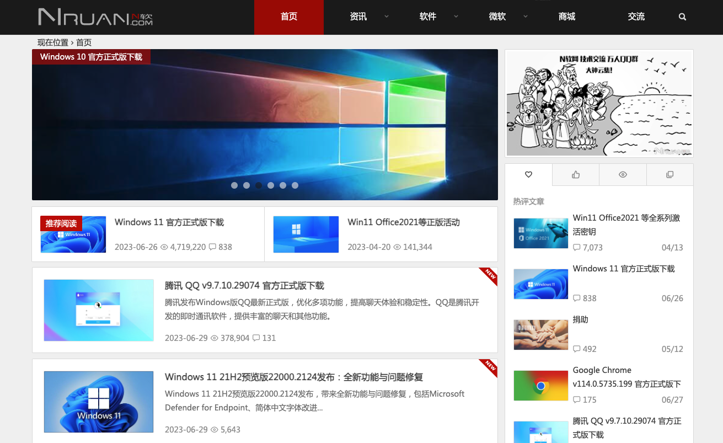Click sidebar Windows 11 thumbnail dated 06/26
This screenshot has height=443, width=723.
[x=541, y=284]
